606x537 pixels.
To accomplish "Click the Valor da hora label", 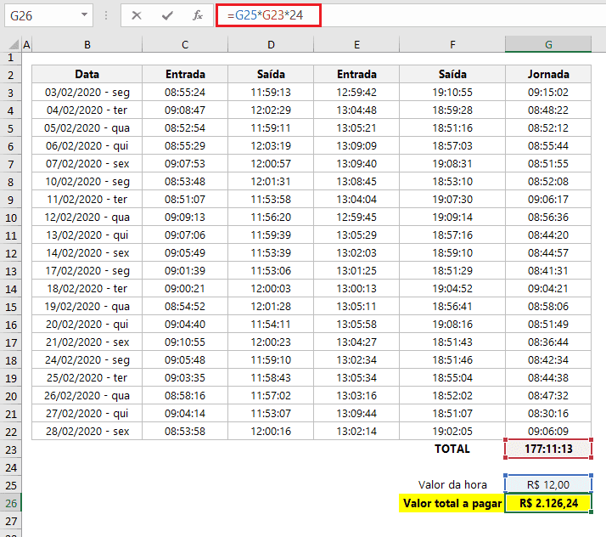I will tap(452, 485).
